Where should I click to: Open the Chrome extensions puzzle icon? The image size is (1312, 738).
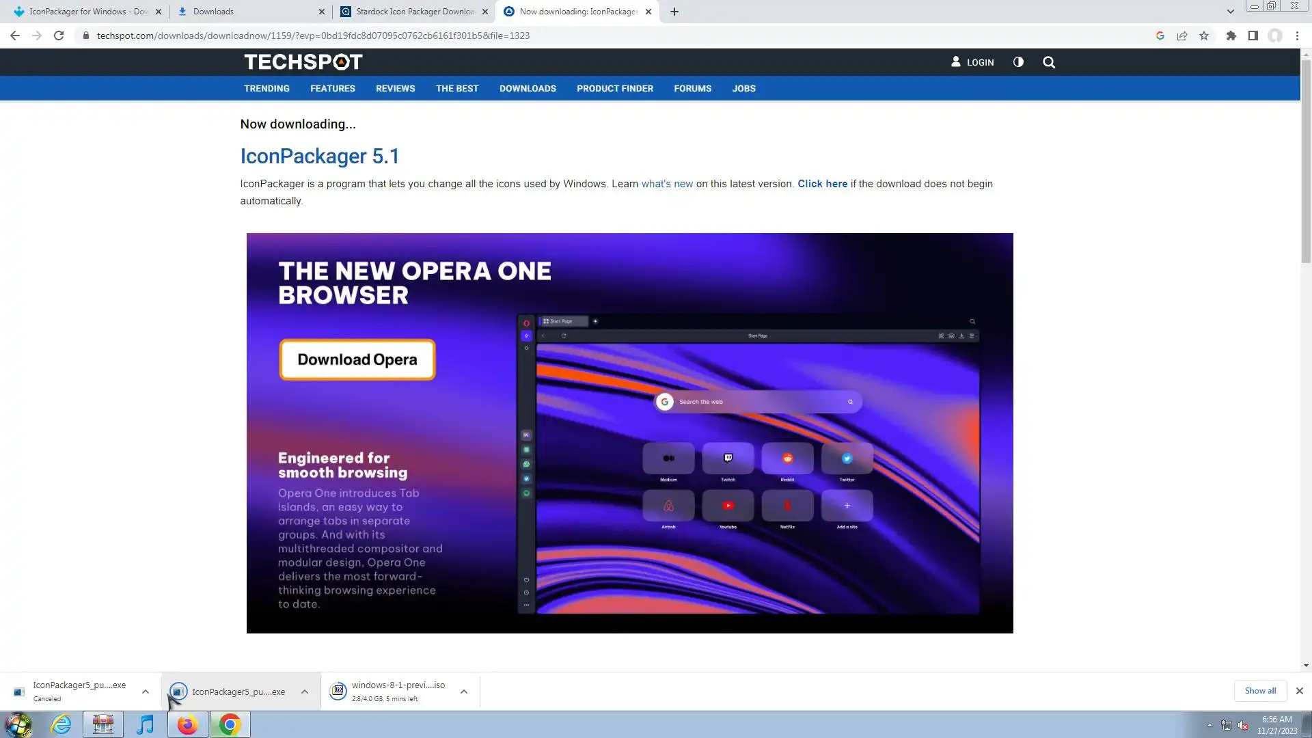tap(1231, 36)
